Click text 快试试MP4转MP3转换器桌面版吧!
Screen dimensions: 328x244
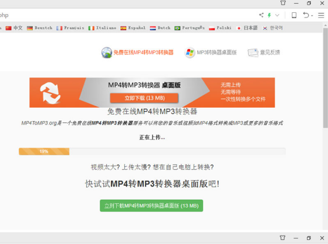pos(152,184)
